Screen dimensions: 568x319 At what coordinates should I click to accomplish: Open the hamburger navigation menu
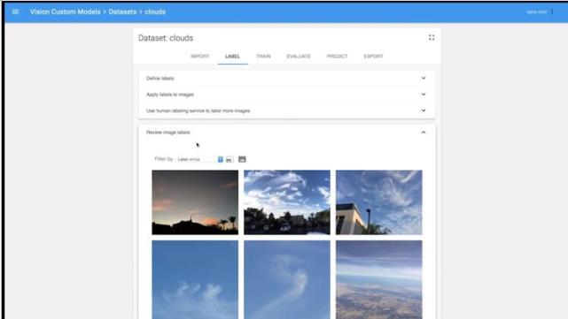(15, 11)
